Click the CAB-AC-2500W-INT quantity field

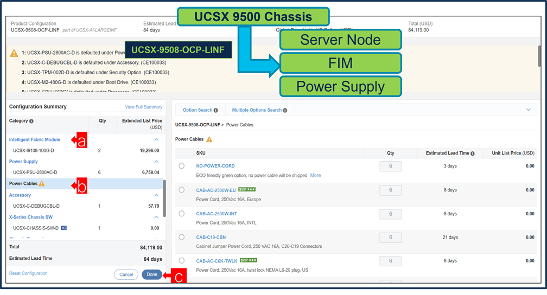(390, 214)
